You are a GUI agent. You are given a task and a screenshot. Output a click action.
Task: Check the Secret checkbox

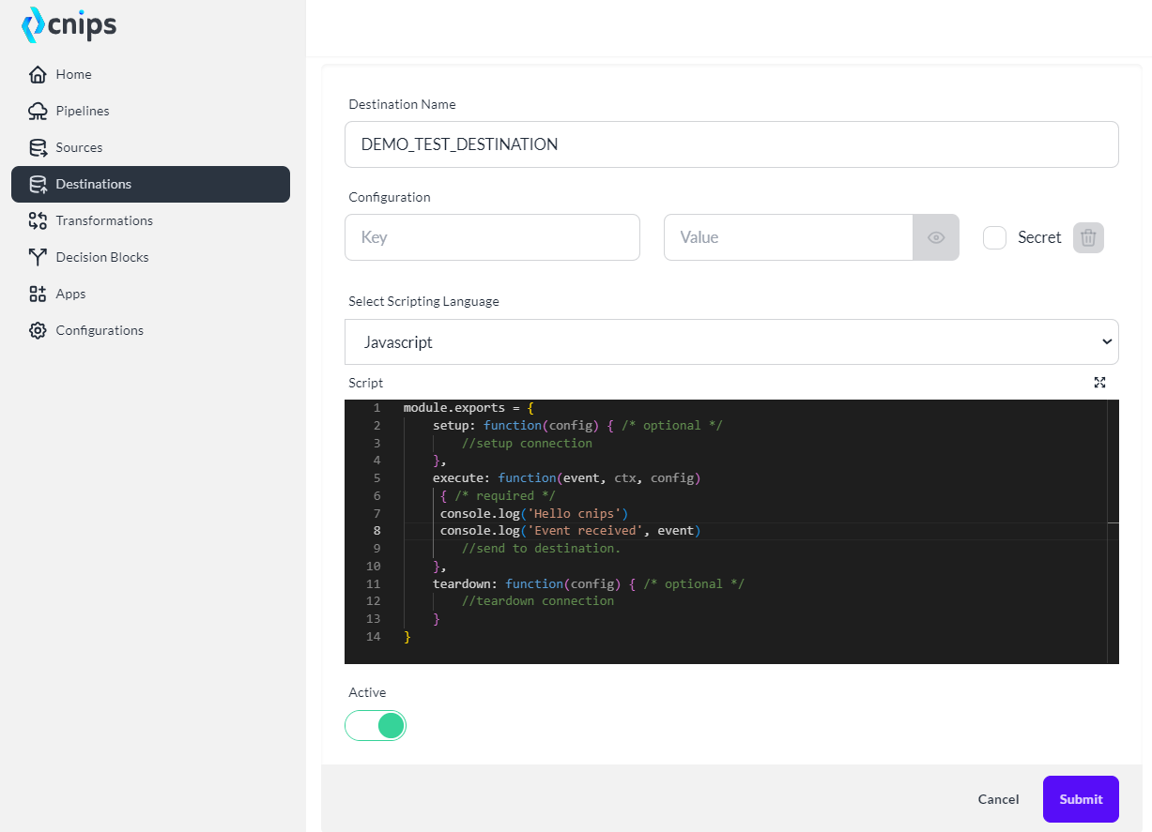(994, 237)
